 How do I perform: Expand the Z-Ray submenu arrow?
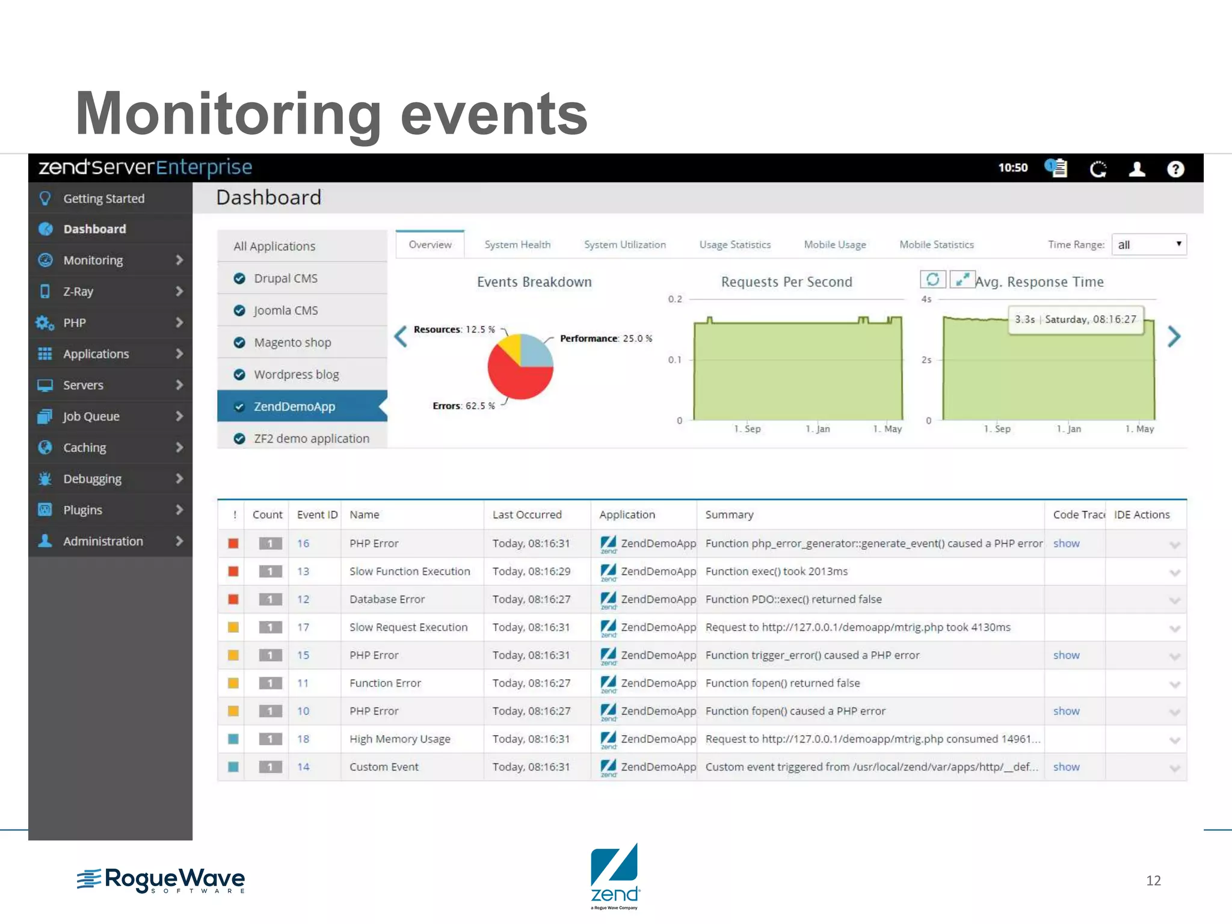(179, 291)
